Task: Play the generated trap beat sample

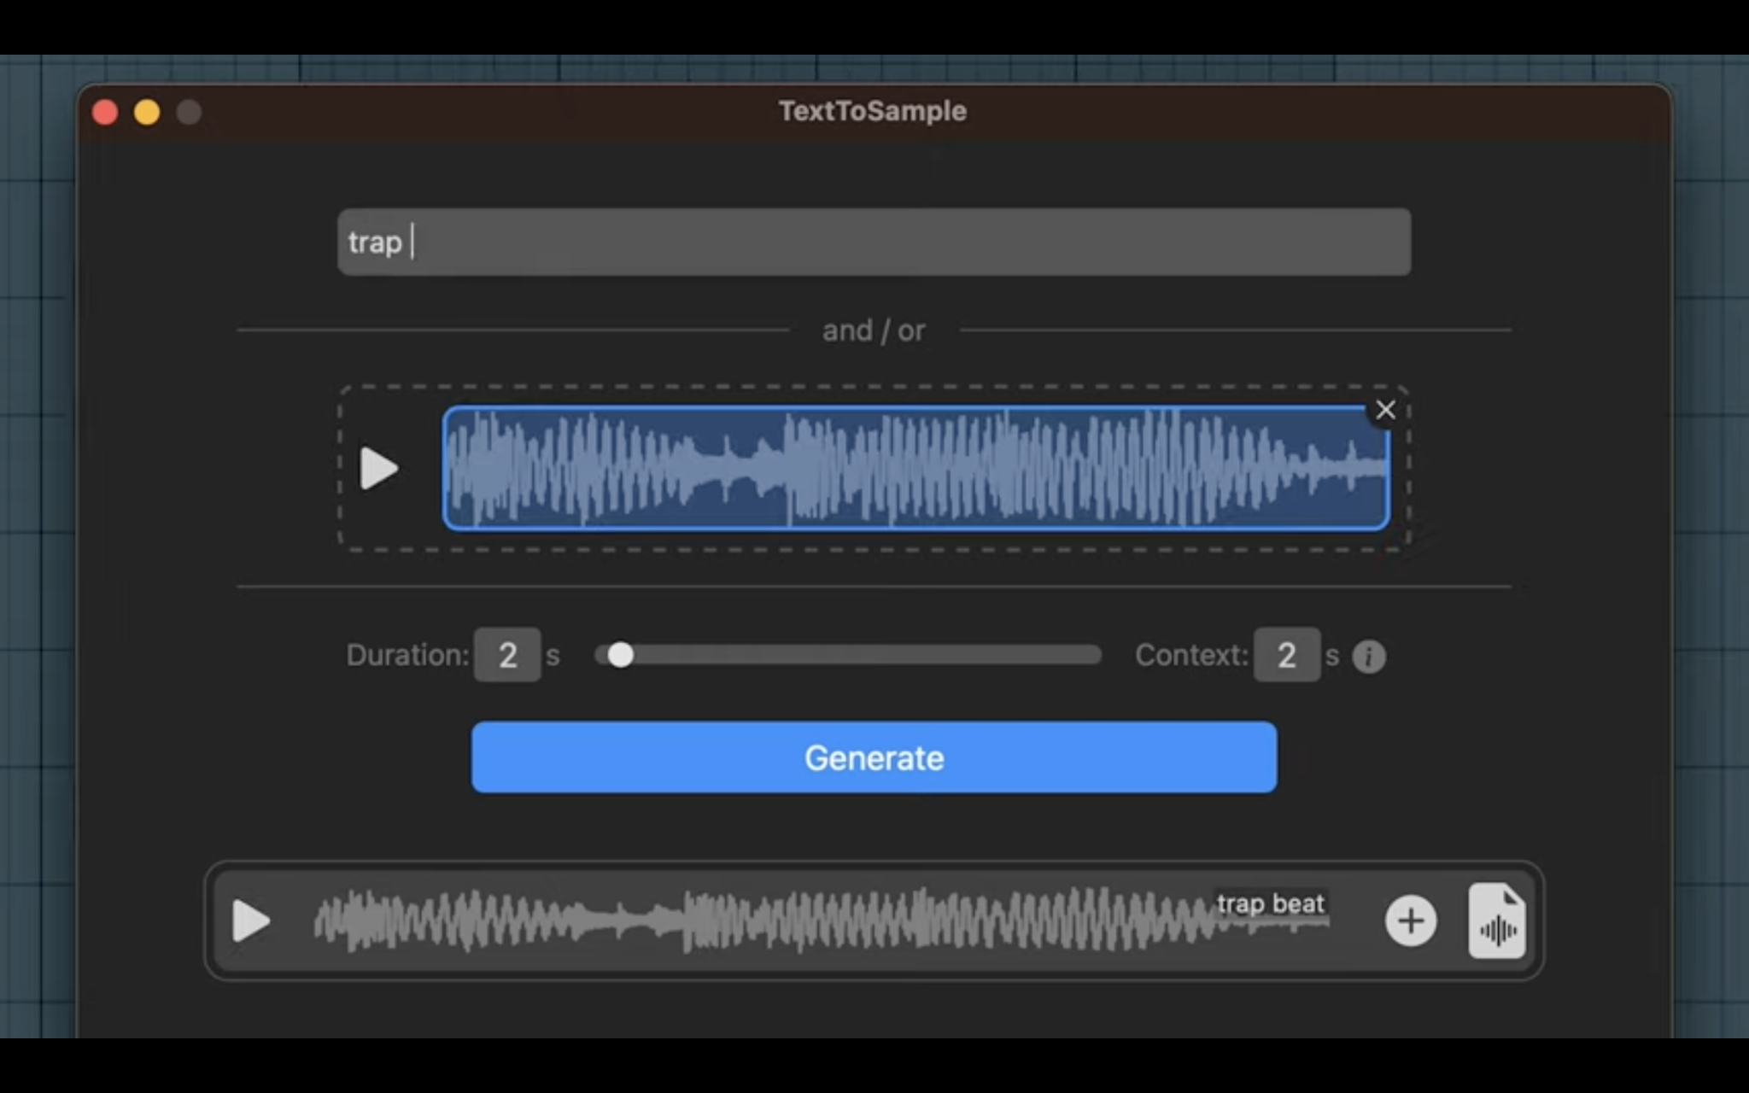Action: 251,921
